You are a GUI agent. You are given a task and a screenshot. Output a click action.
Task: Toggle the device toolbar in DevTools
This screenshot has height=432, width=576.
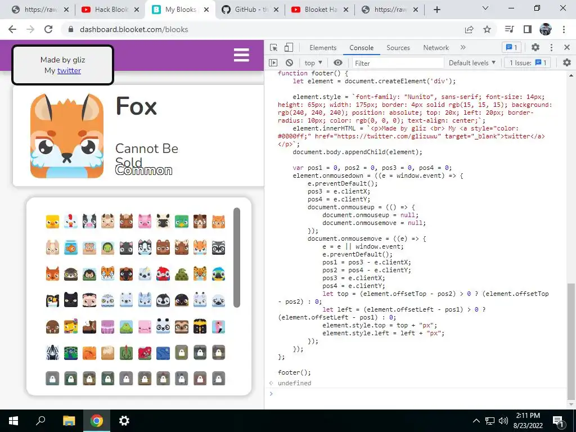pyautogui.click(x=289, y=48)
